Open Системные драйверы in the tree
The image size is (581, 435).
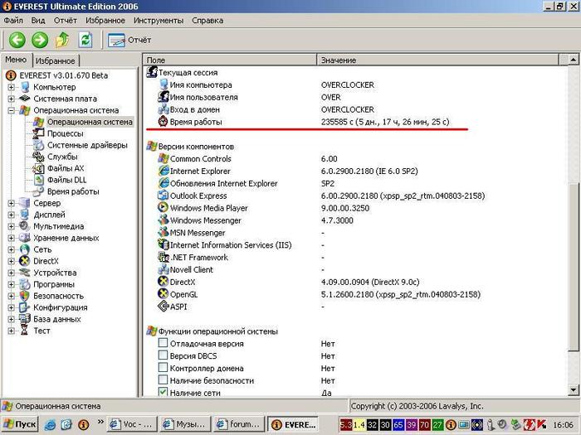click(x=87, y=145)
